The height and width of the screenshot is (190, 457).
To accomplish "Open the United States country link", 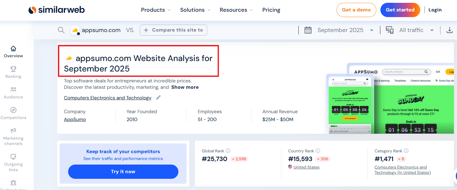I will [x=306, y=167].
